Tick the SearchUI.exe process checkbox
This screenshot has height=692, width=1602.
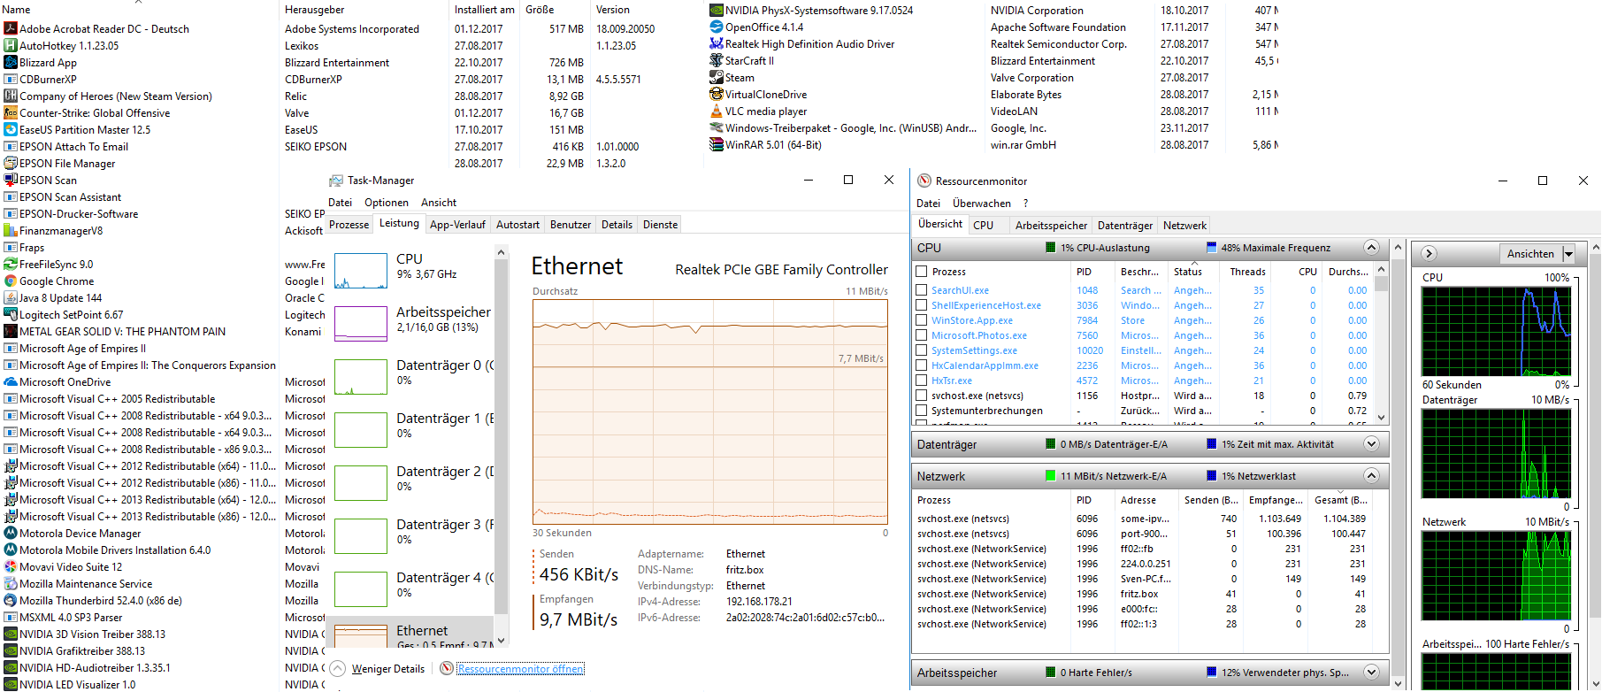pyautogui.click(x=922, y=290)
